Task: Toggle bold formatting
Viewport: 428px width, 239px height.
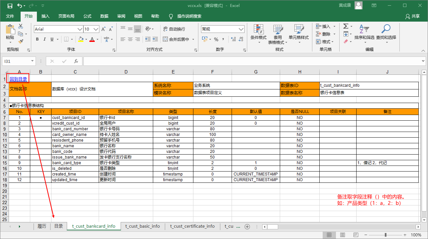Action: click(37, 39)
